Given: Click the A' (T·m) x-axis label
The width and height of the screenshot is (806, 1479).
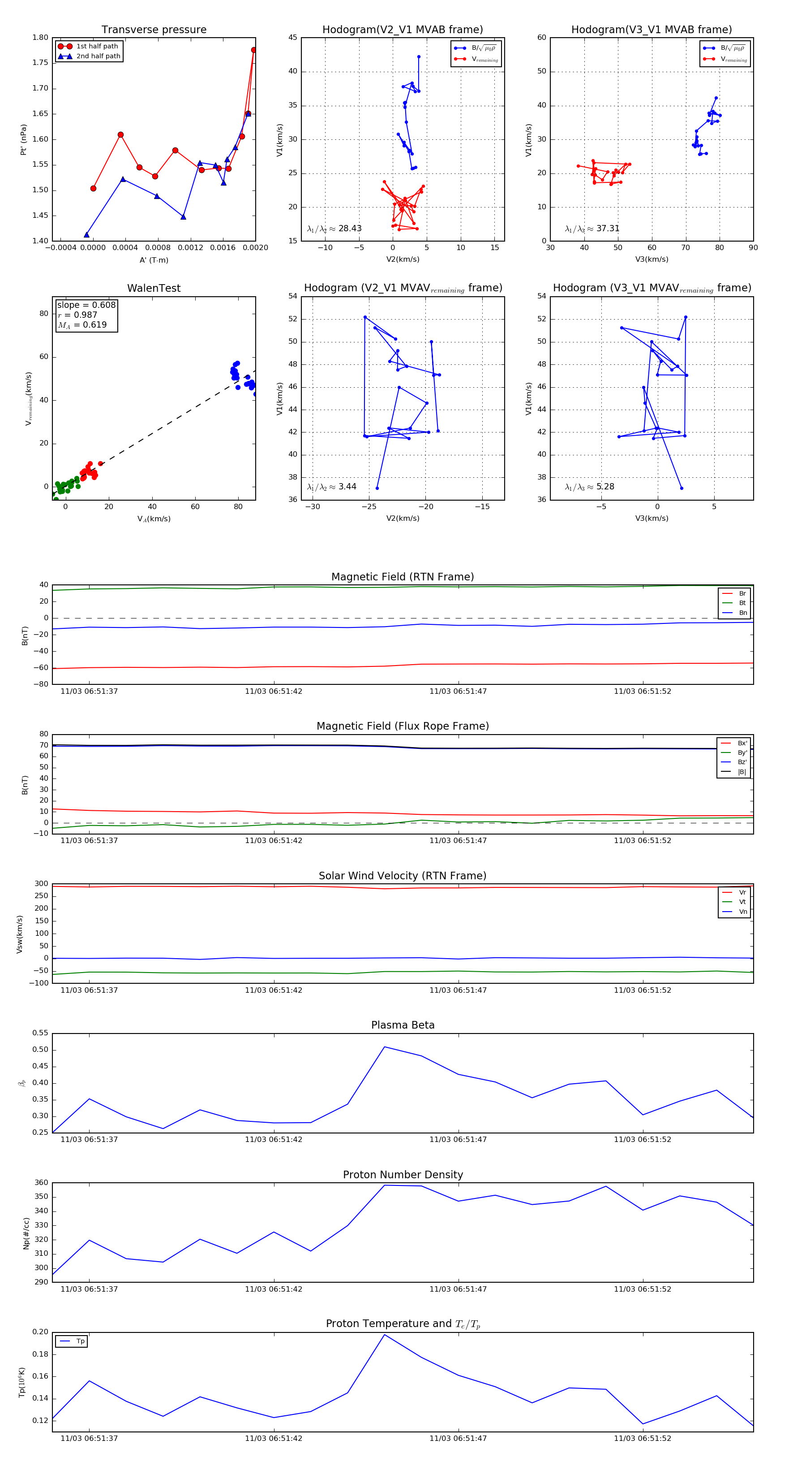Looking at the screenshot, I should click(154, 260).
